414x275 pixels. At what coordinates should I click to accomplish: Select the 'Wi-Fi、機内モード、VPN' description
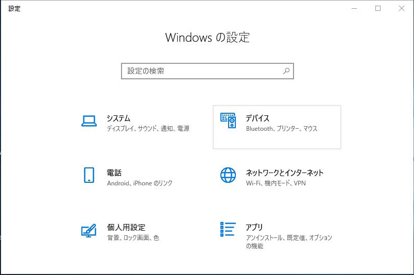pos(275,183)
